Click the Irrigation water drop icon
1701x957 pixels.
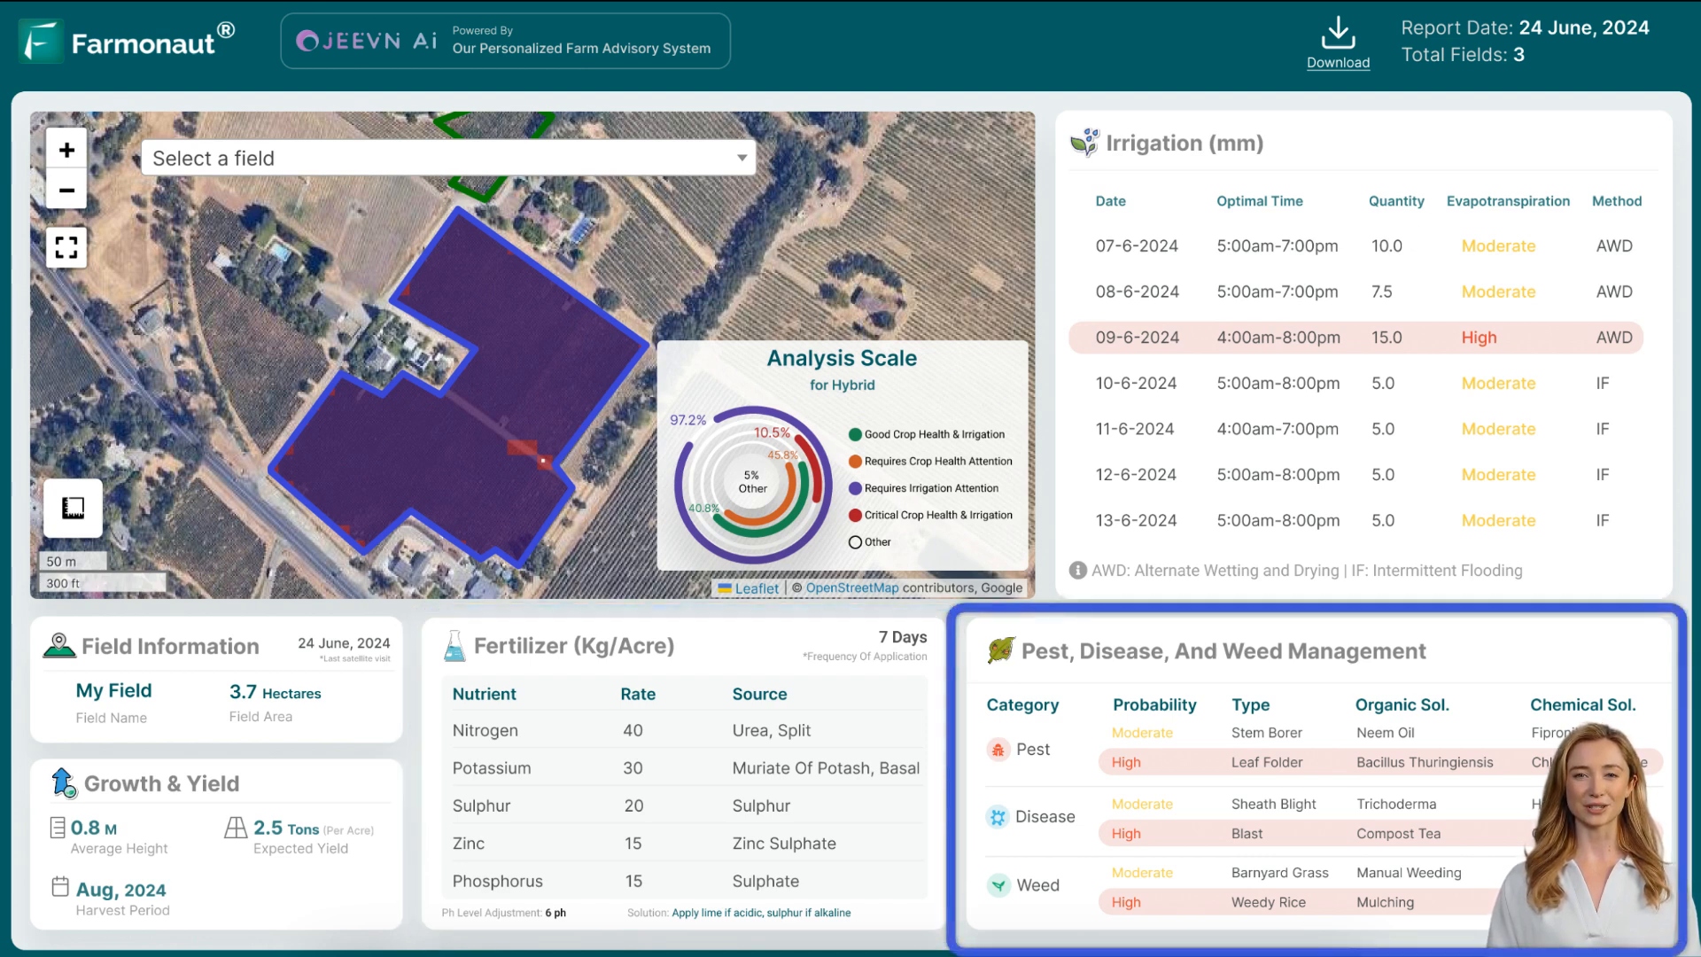tap(1083, 143)
